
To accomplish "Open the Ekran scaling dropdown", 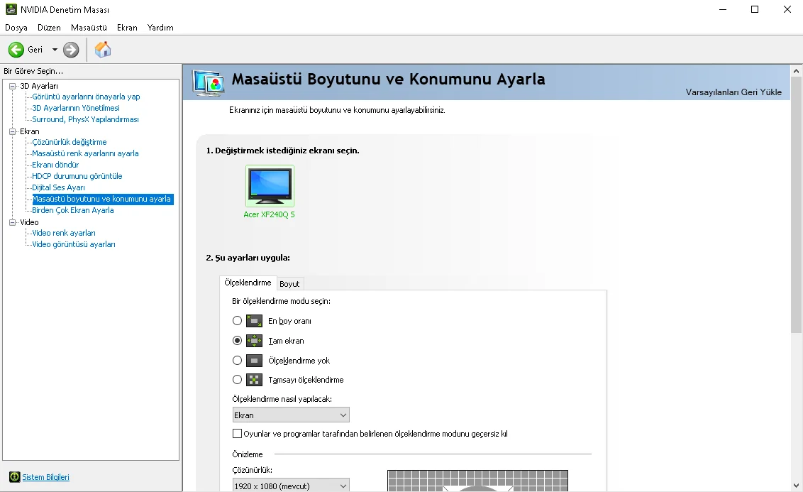I will point(343,415).
